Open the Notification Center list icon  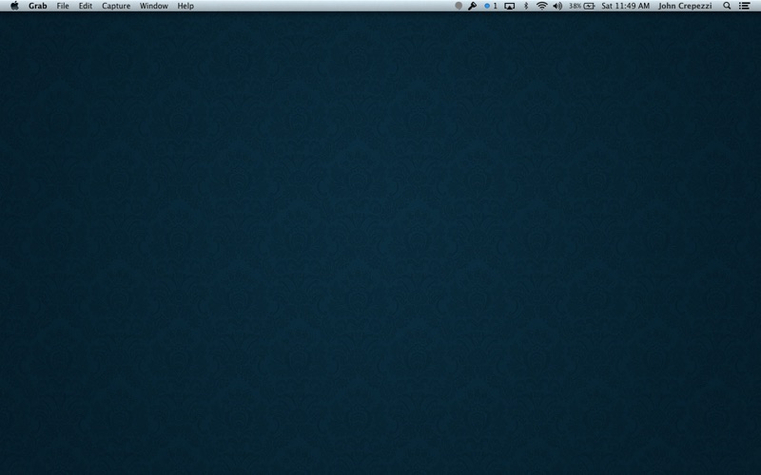click(745, 6)
